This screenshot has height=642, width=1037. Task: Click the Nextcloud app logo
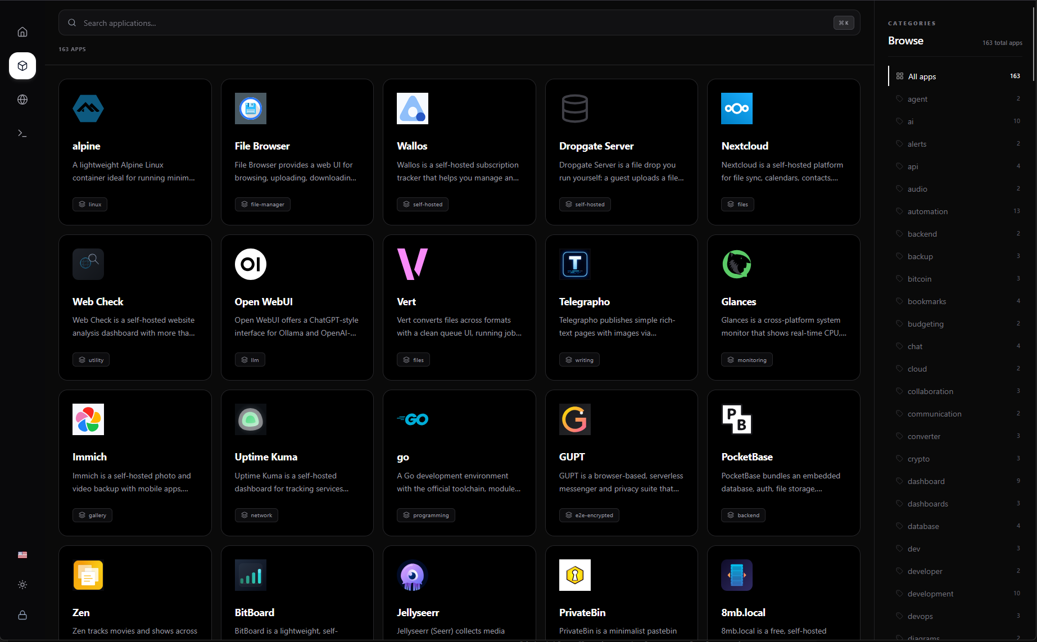[x=737, y=108]
